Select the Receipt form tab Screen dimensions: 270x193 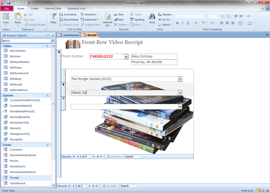pyautogui.click(x=89, y=35)
